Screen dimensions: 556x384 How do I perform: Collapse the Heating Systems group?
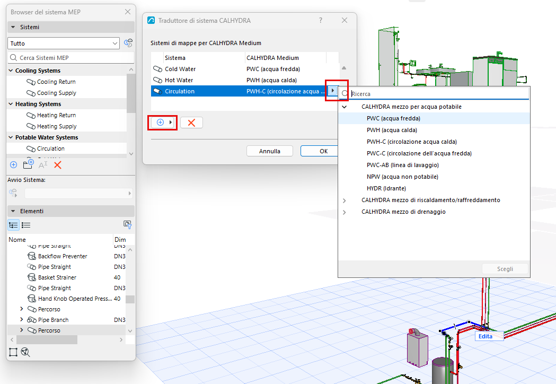[11, 104]
